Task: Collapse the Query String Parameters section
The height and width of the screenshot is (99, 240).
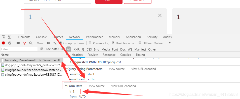Action: [x=66, y=69]
